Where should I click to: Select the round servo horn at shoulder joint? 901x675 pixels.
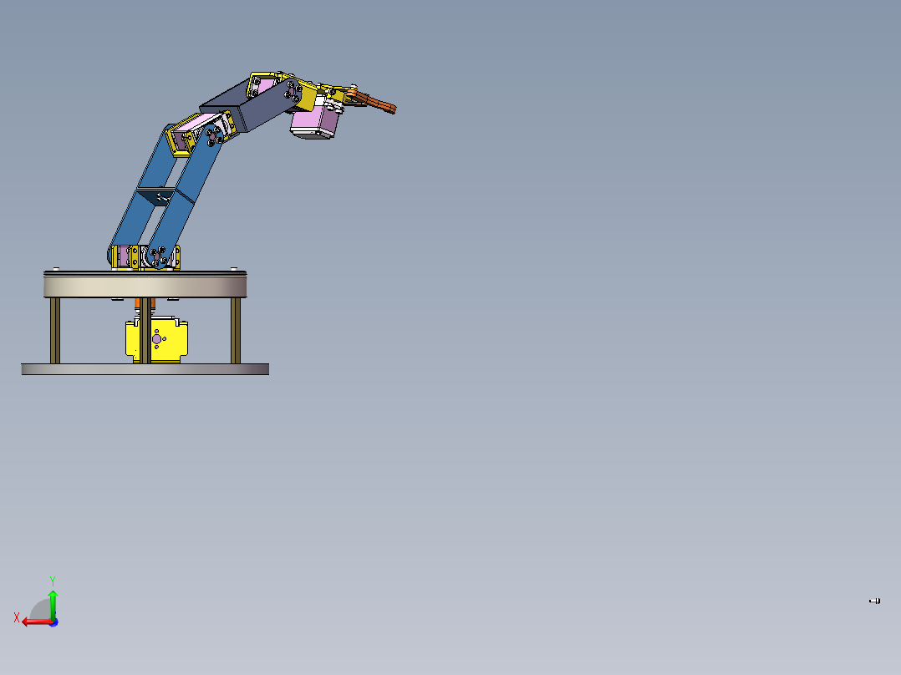157,256
